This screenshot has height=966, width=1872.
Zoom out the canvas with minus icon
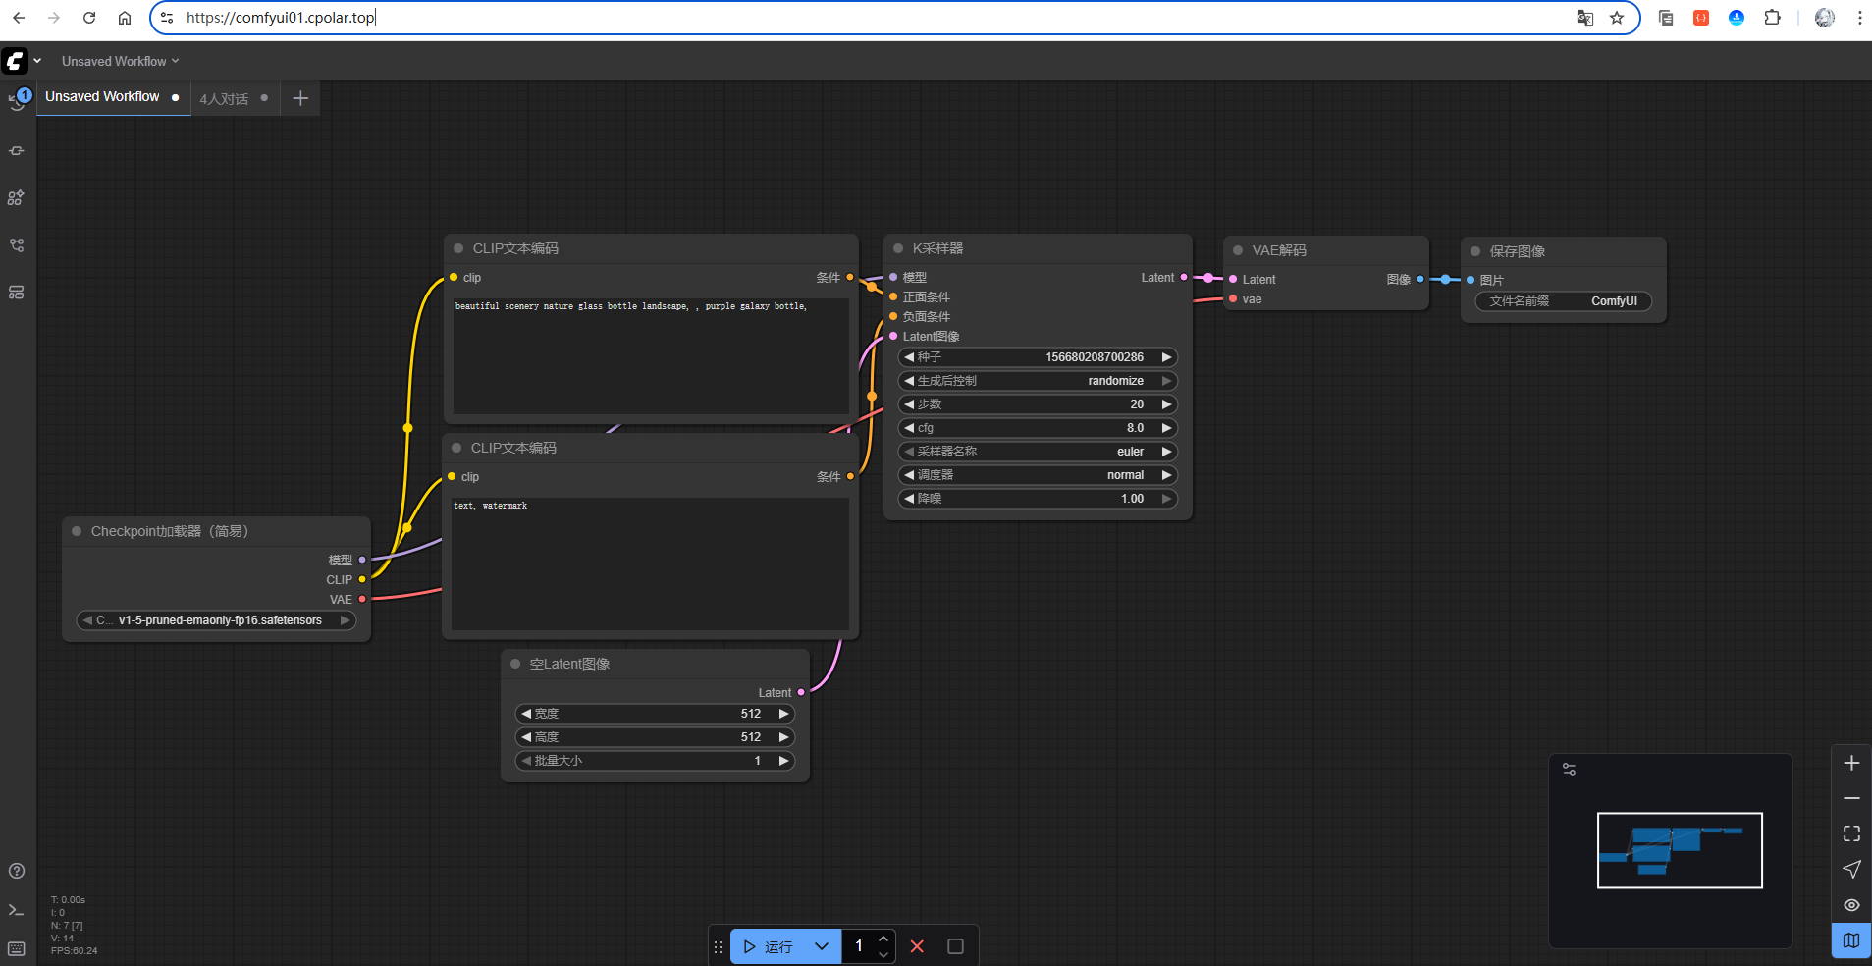1851,798
